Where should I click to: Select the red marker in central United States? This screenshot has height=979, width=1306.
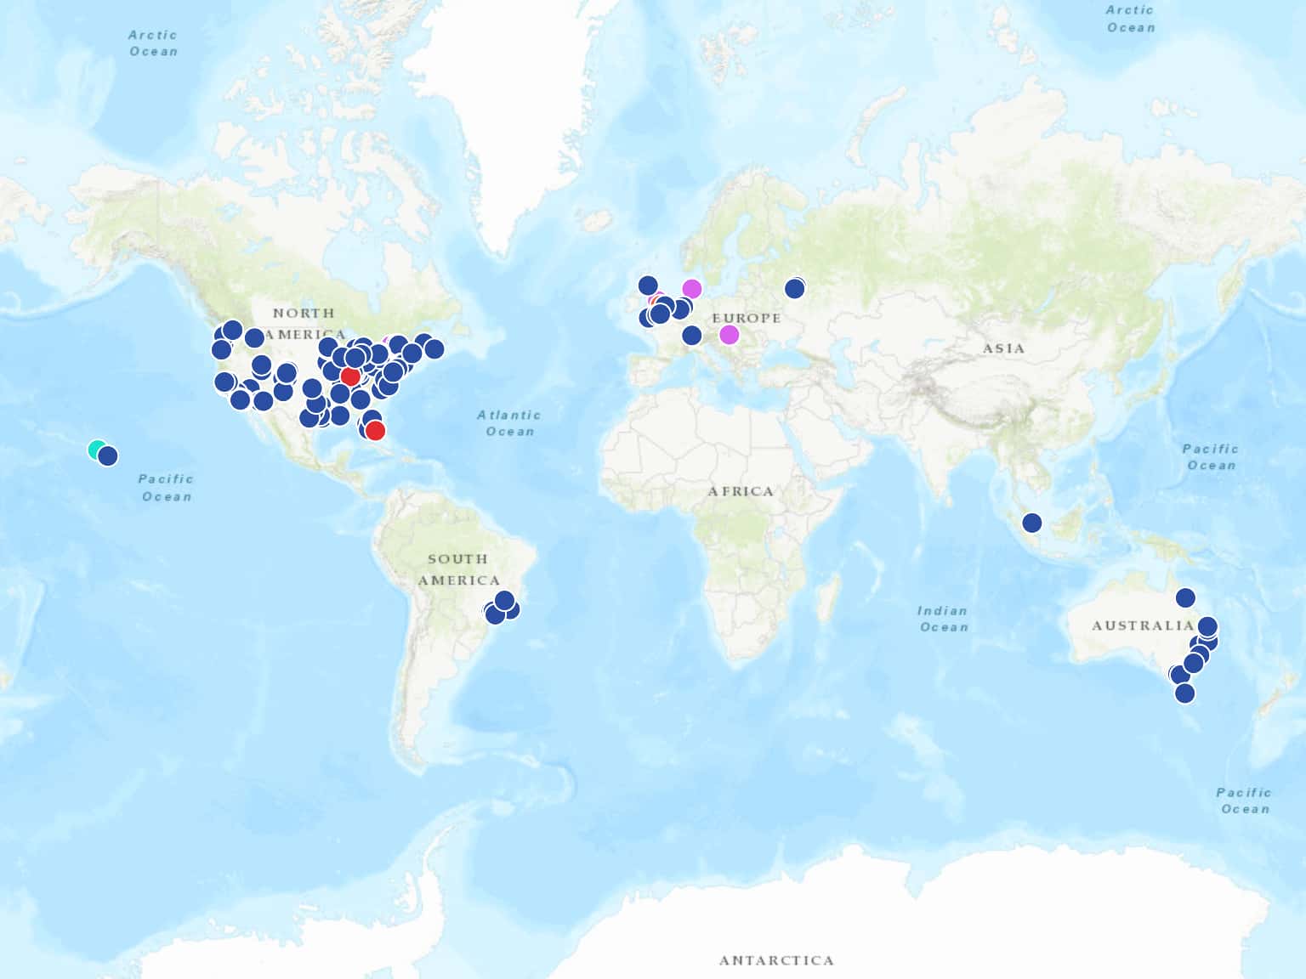pos(350,376)
